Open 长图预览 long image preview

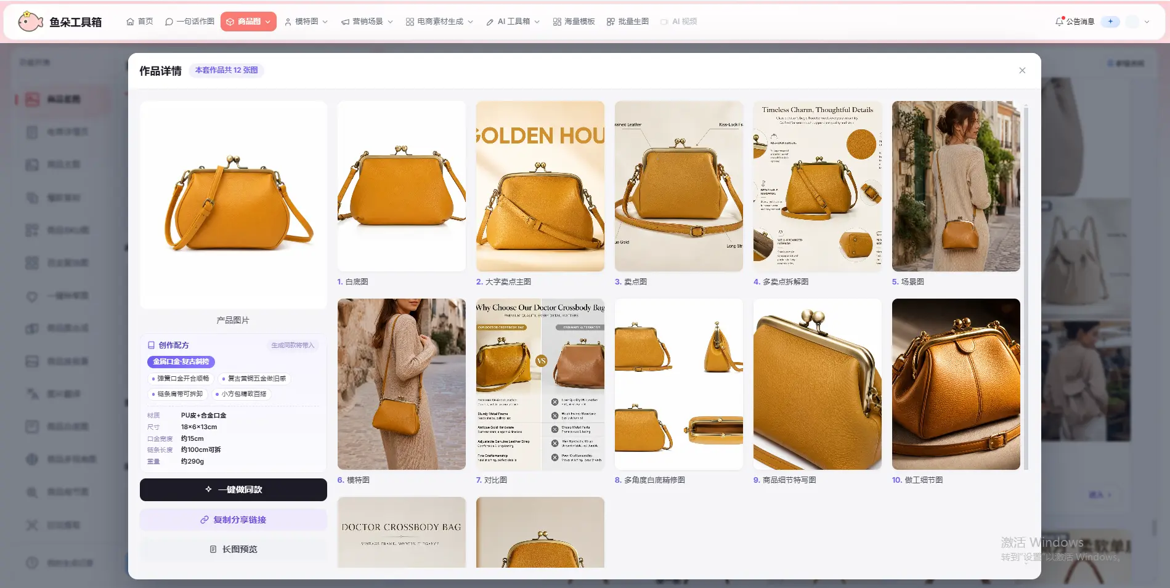[234, 549]
